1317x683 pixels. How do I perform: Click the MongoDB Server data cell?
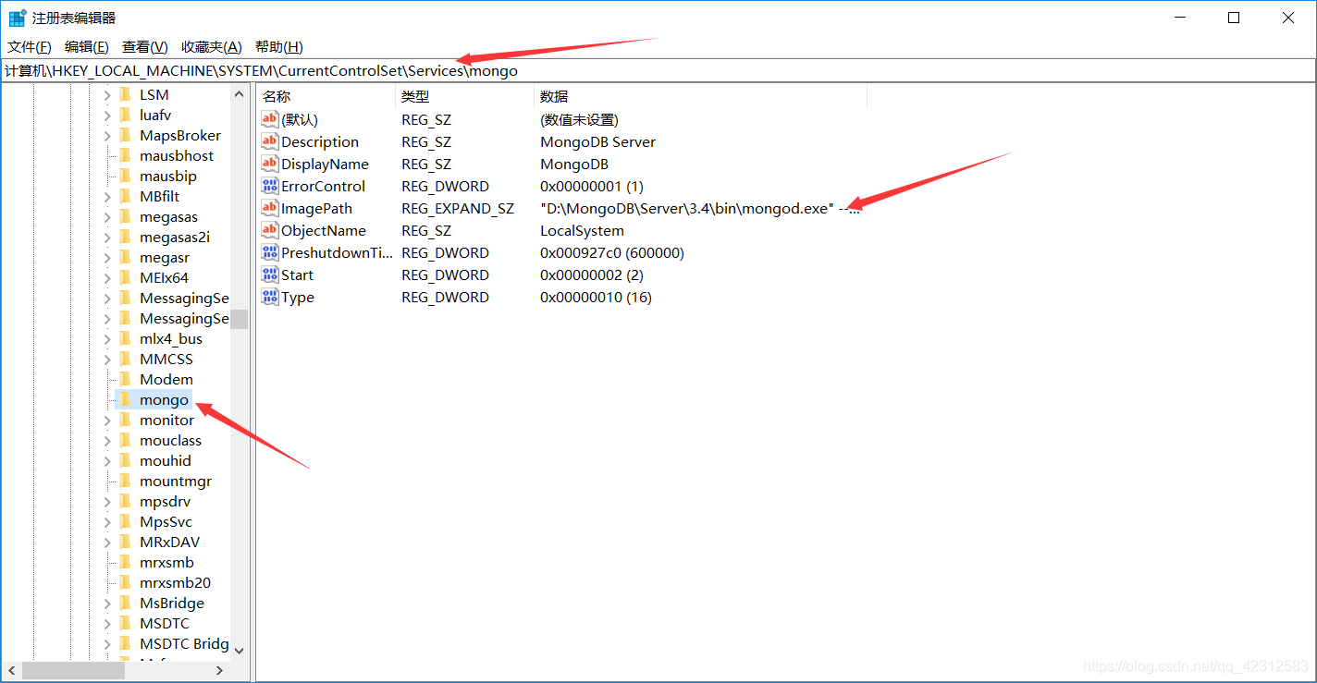[598, 141]
